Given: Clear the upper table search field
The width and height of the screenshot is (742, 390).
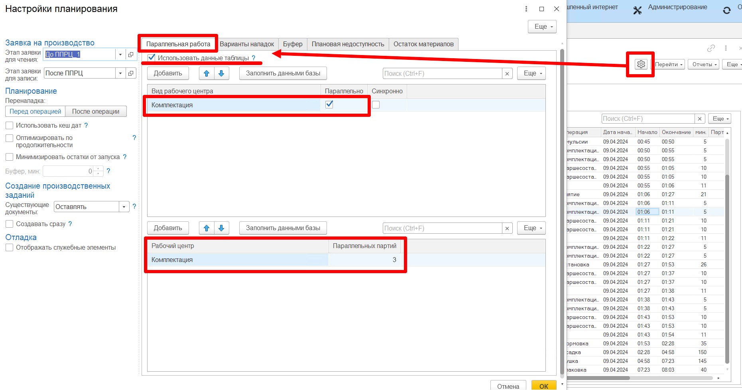Looking at the screenshot, I should (x=507, y=74).
